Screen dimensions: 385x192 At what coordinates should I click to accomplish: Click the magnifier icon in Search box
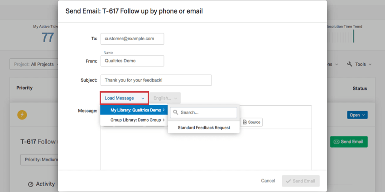tap(175, 112)
